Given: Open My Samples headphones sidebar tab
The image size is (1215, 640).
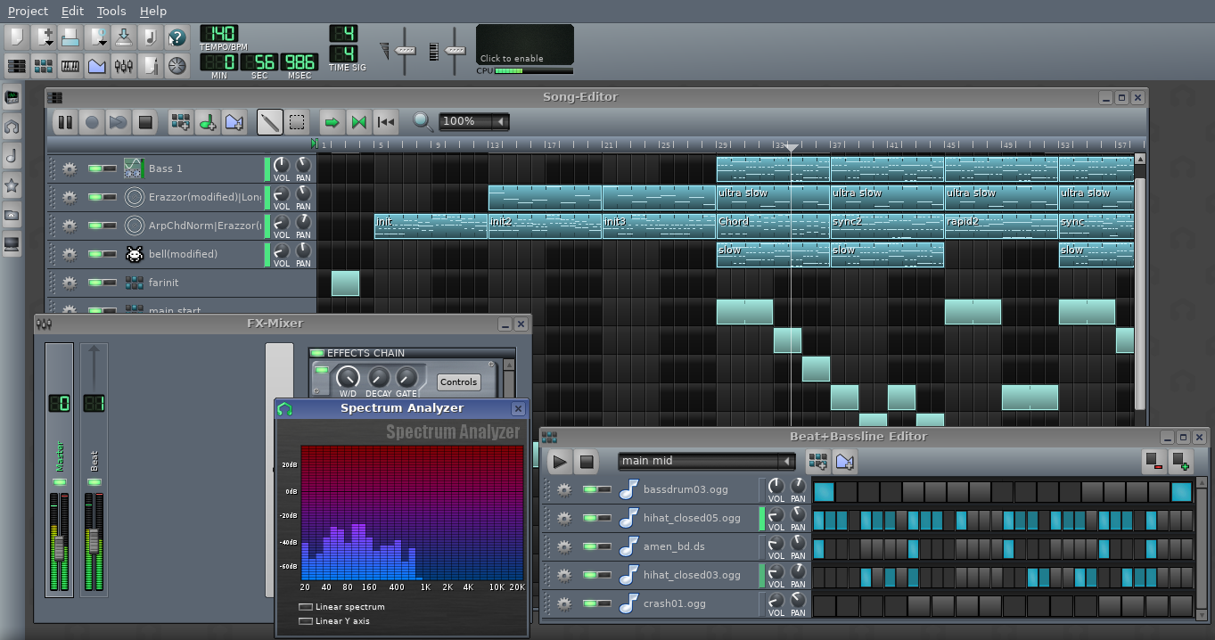Looking at the screenshot, I should click(x=12, y=127).
